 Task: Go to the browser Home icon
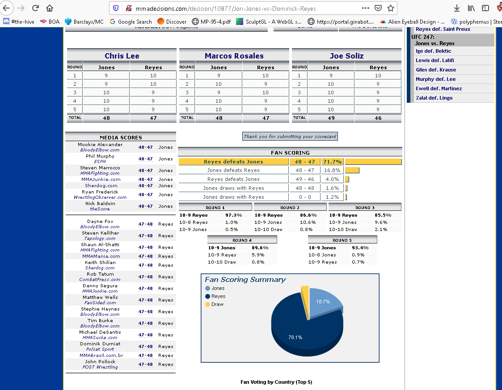(49, 8)
